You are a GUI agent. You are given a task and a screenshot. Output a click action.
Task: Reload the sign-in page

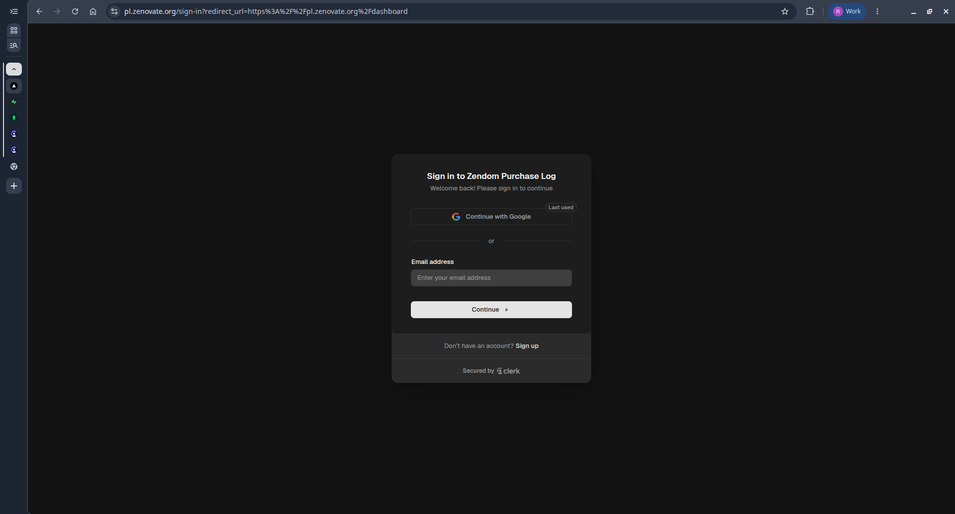(x=75, y=11)
